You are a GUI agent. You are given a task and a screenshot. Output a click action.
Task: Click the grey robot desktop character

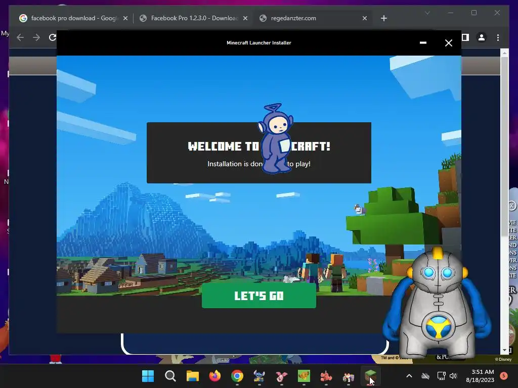437,304
